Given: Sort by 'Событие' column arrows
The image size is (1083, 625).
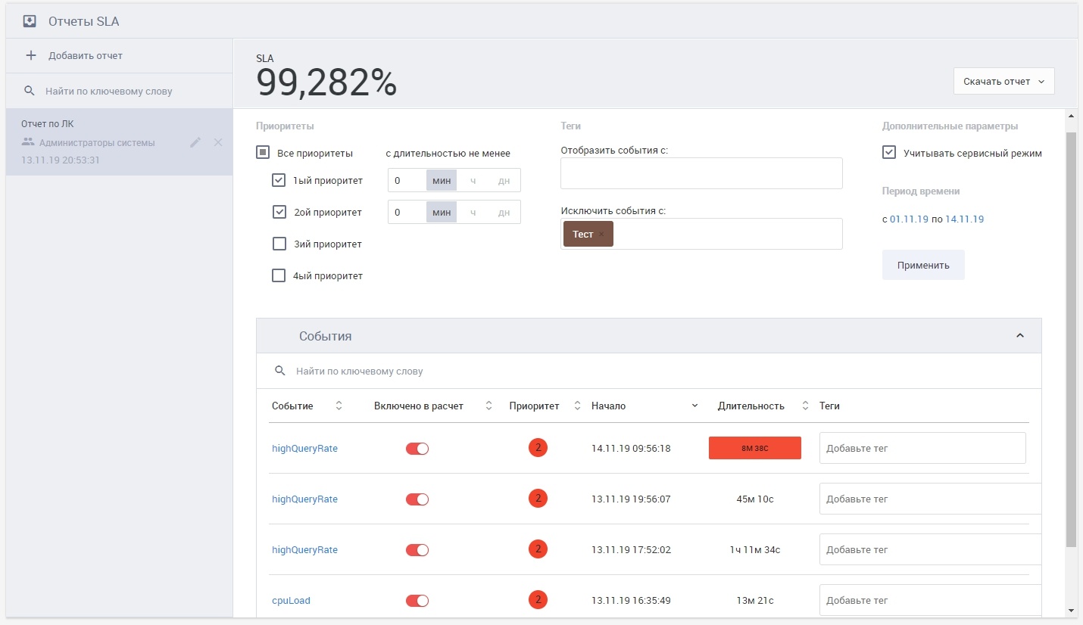Looking at the screenshot, I should pyautogui.click(x=339, y=406).
